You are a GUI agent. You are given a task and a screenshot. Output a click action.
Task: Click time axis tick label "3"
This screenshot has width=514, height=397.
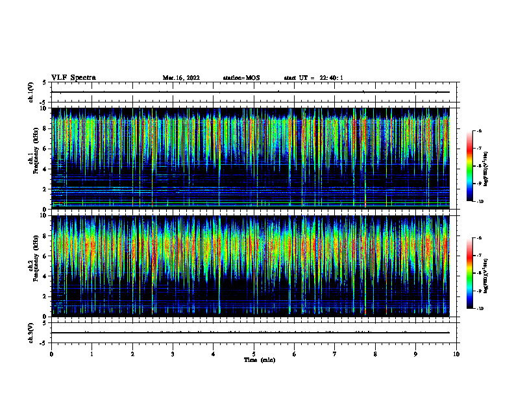pyautogui.click(x=173, y=354)
